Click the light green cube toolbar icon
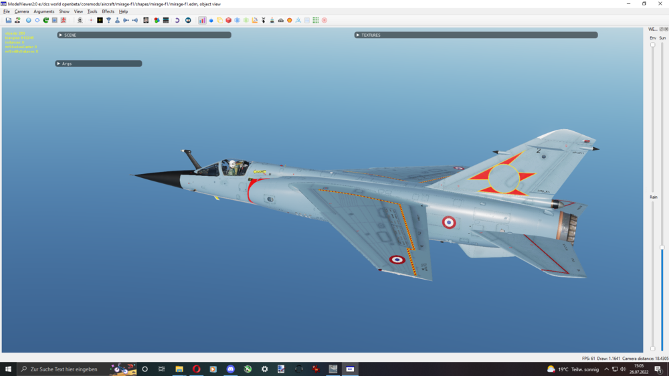This screenshot has height=376, width=669. pyautogui.click(x=246, y=20)
